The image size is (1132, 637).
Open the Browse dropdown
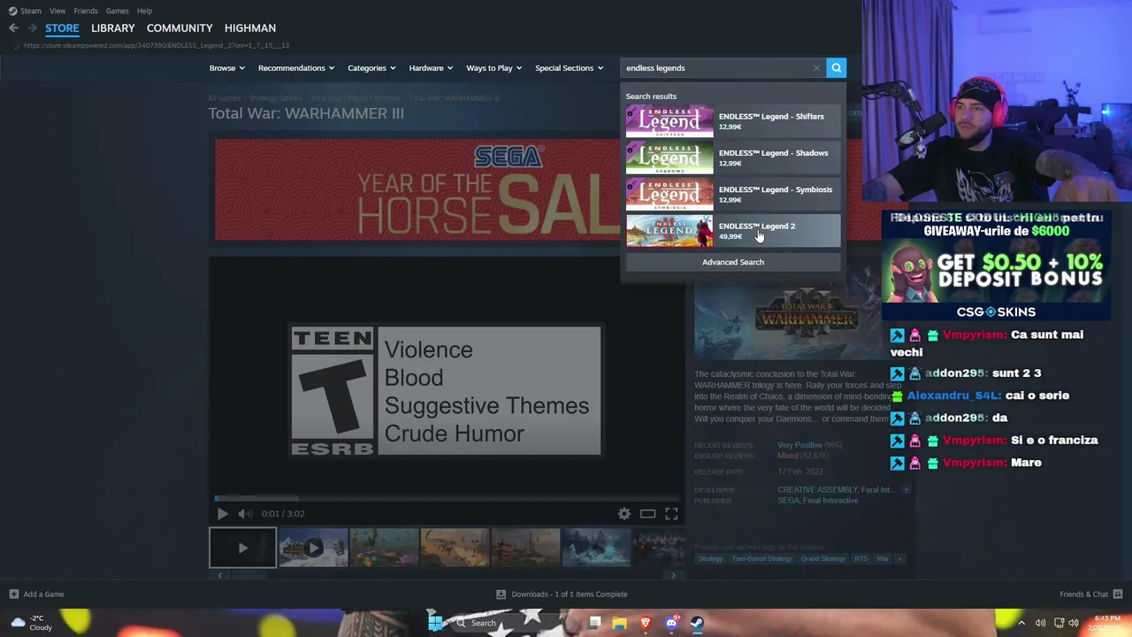click(227, 68)
